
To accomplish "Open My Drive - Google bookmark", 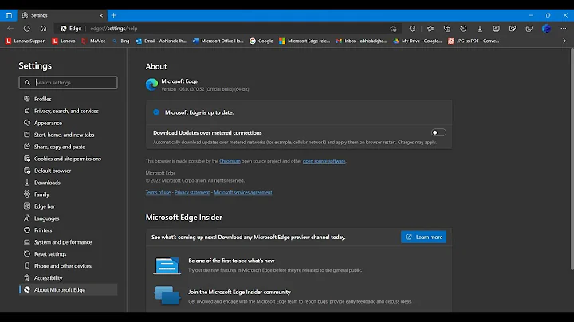I will 417,41.
